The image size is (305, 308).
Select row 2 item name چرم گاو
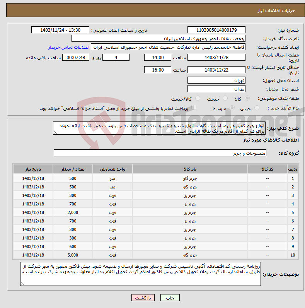[190, 187]
